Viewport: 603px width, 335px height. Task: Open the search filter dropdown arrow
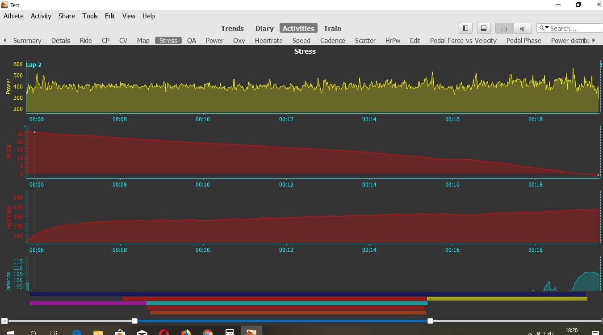tap(544, 28)
